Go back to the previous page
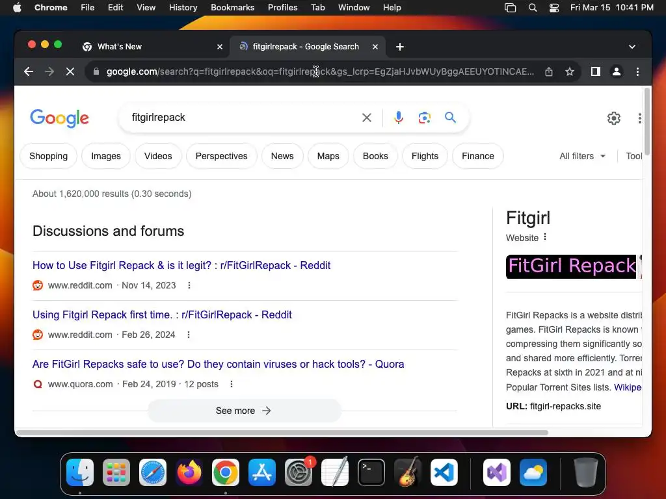 pyautogui.click(x=29, y=71)
